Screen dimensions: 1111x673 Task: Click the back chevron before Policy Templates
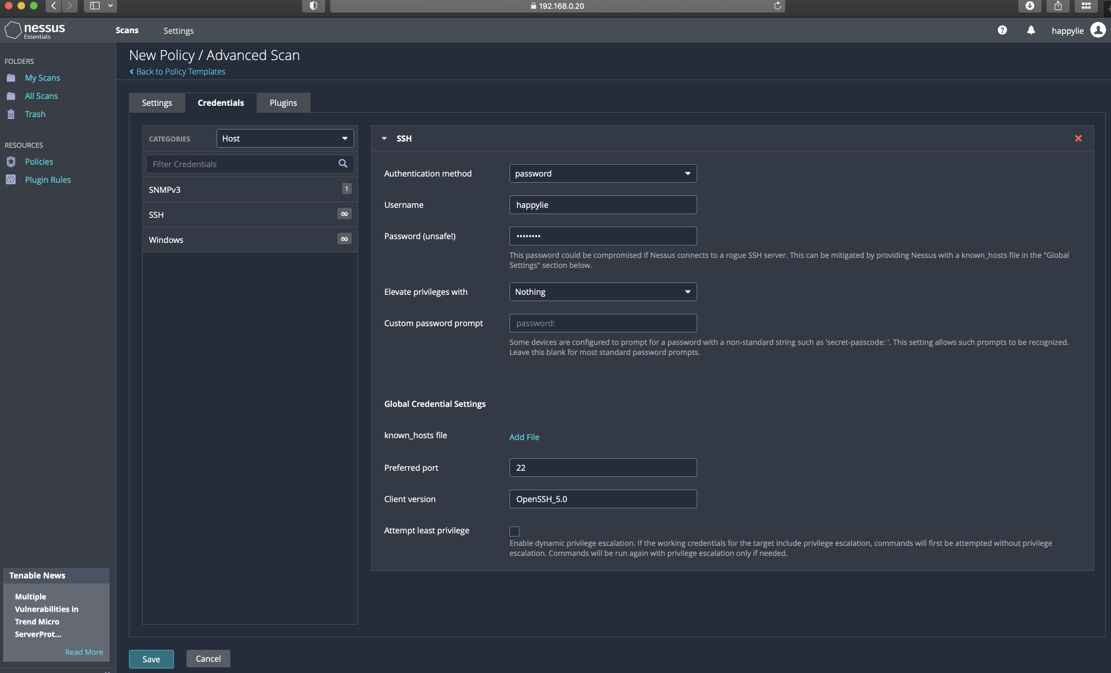click(x=131, y=71)
